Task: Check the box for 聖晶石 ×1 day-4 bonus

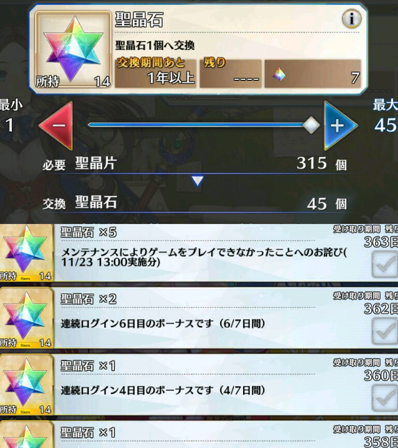Action: click(385, 398)
